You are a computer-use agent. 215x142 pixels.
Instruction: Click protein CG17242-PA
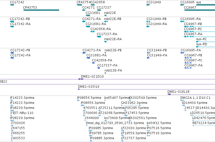pos(20,55)
